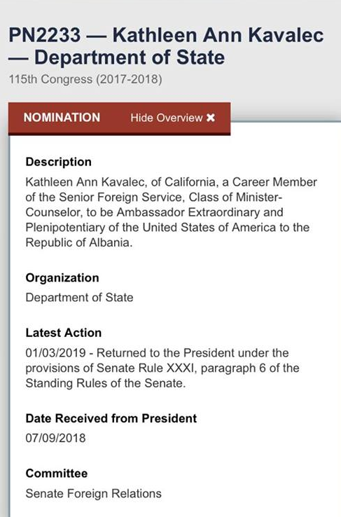Click the Latest Action heading

click(x=64, y=333)
